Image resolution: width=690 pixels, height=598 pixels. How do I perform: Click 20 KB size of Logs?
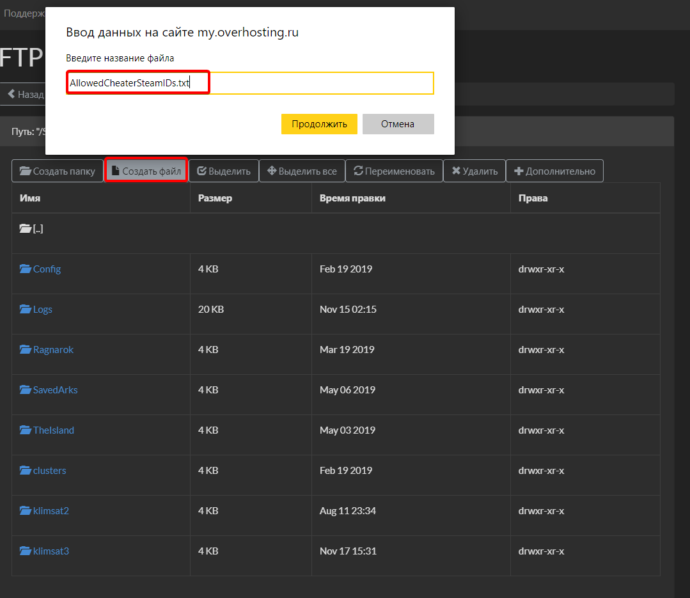coord(211,310)
